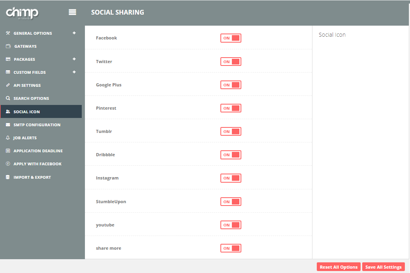Click the magnifier icon beside Search Options
This screenshot has height=273, width=410.
[x=8, y=98]
